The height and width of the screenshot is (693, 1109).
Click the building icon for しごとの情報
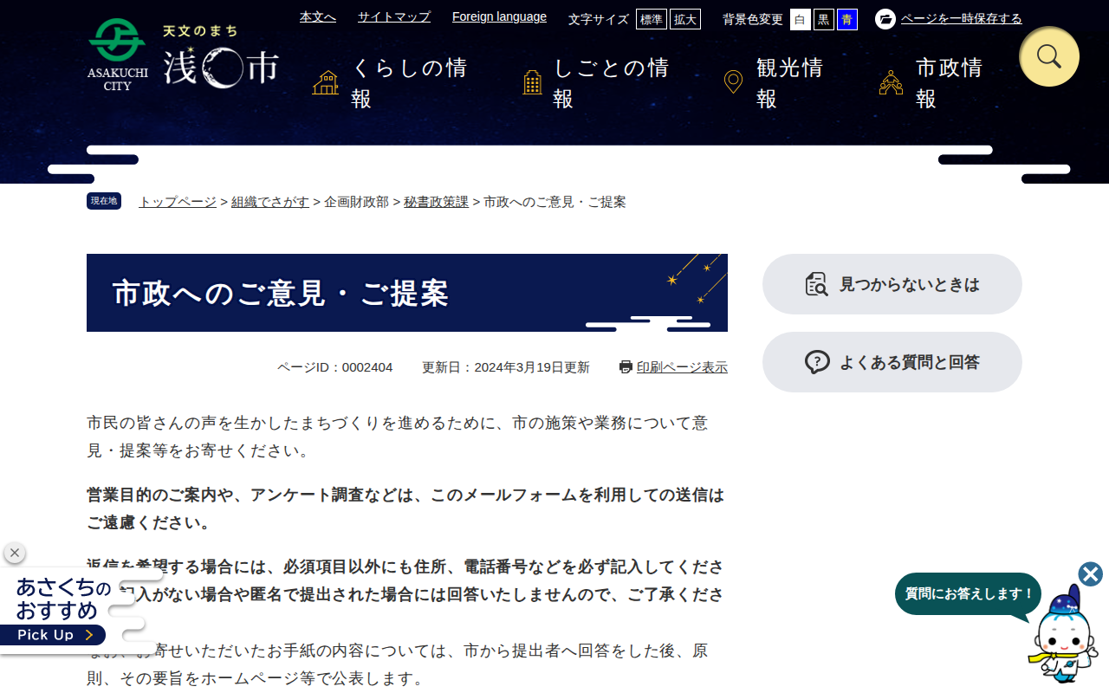(x=533, y=83)
